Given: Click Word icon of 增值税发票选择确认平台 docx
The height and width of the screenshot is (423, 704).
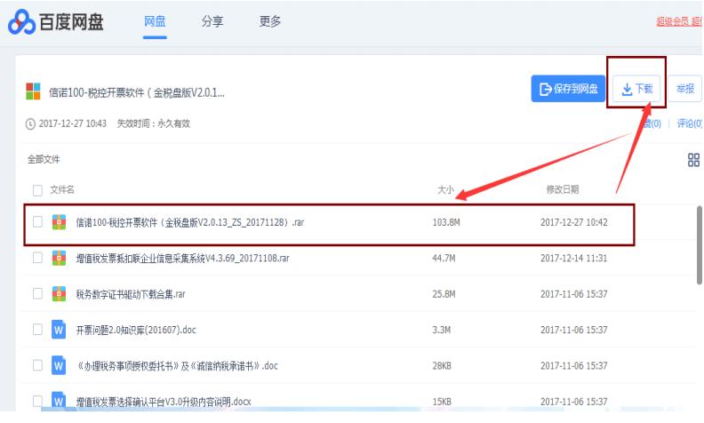Looking at the screenshot, I should (x=59, y=401).
